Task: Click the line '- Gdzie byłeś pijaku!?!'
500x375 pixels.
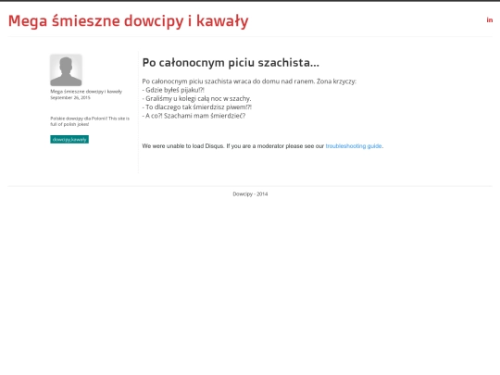Action: pyautogui.click(x=173, y=90)
